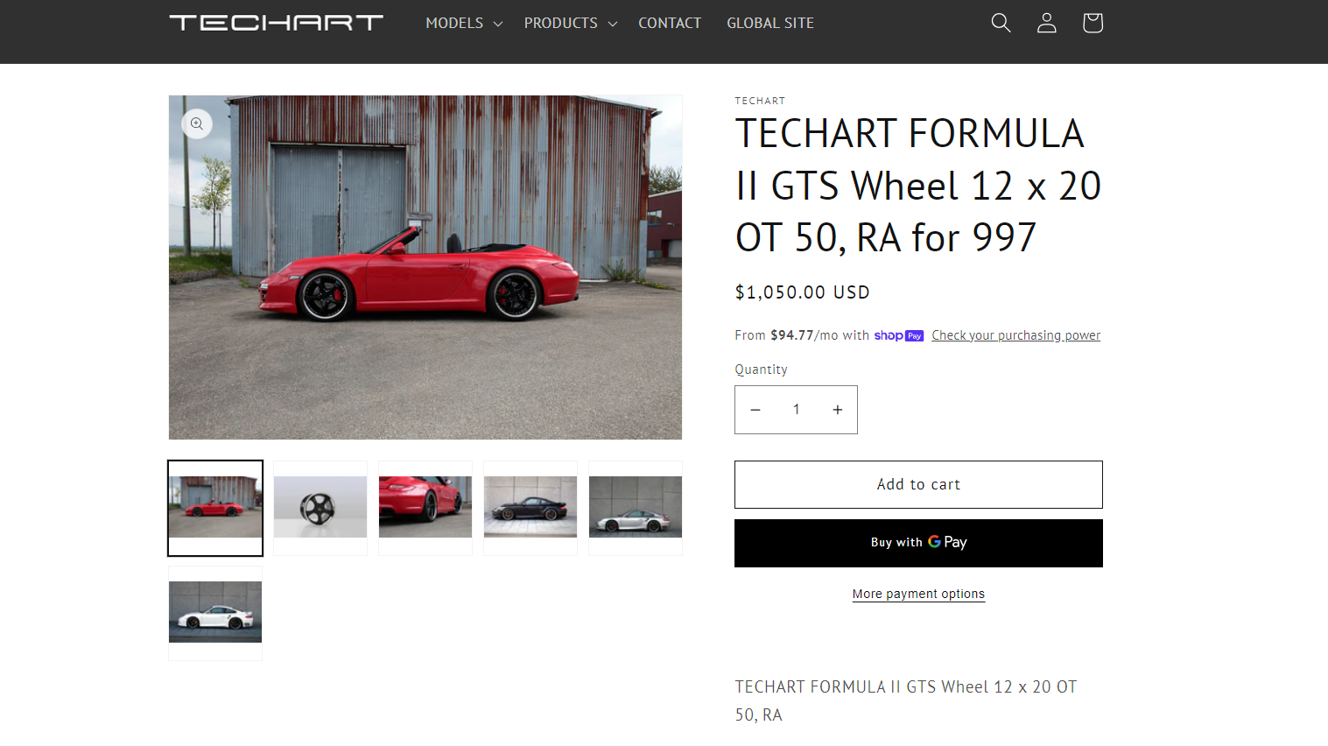The width and height of the screenshot is (1328, 746).
Task: Expand the MODELS dropdown menu
Action: (464, 23)
